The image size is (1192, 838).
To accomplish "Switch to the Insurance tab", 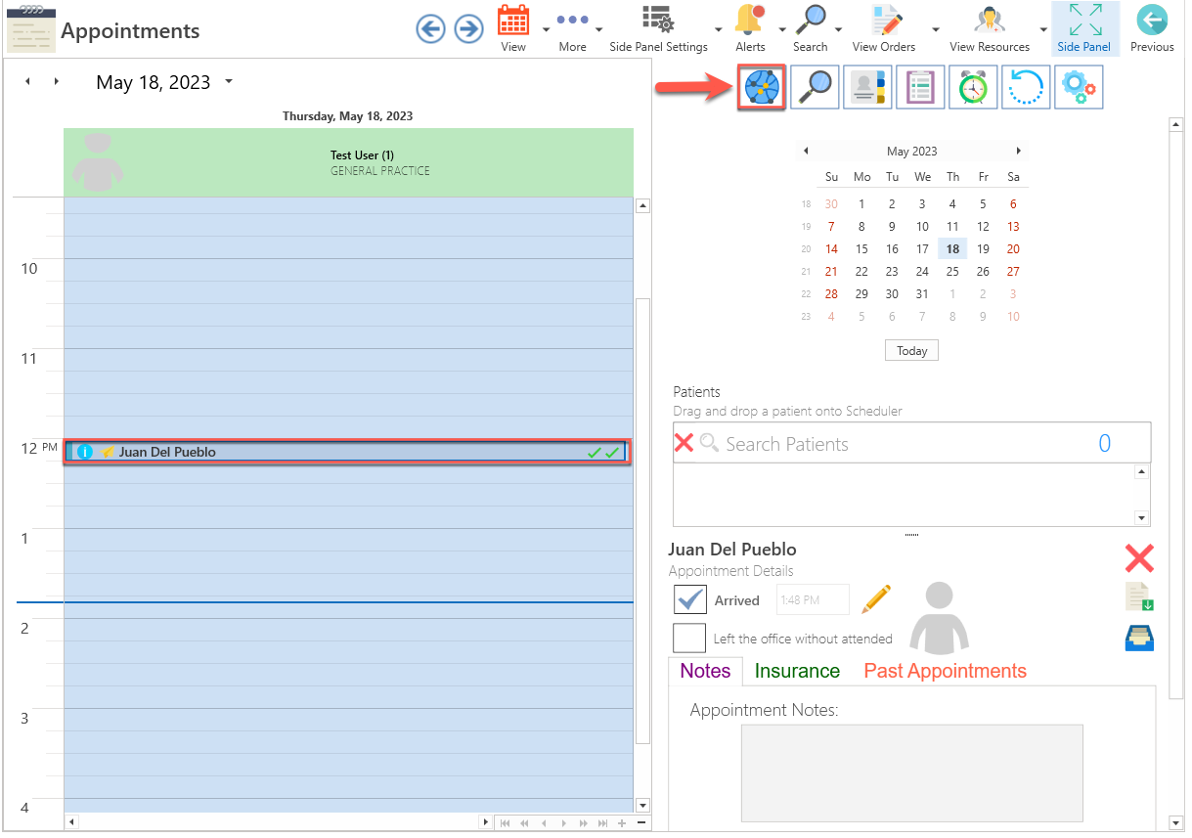I will pyautogui.click(x=797, y=671).
